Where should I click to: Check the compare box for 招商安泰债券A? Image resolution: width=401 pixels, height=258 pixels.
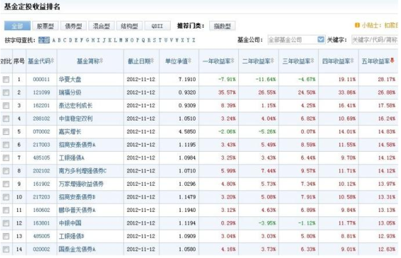[x=6, y=145]
